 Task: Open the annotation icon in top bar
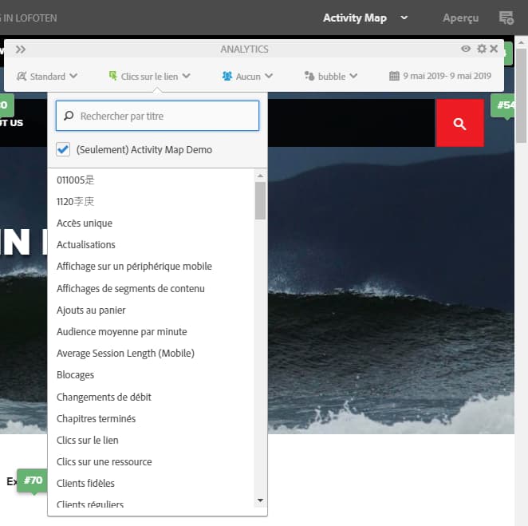point(506,18)
